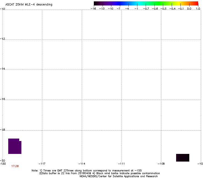Click the latitude axis label -12

point(2,39)
